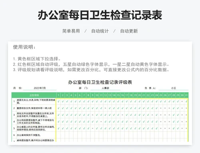Click row number 3 cell
Screen dimensions: 200x153
14,115
